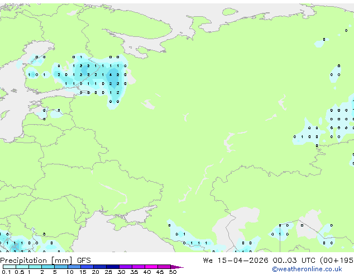Pick the magenta legend swatch between 40 and 45
This screenshot has width=354, height=274.
[151, 267]
